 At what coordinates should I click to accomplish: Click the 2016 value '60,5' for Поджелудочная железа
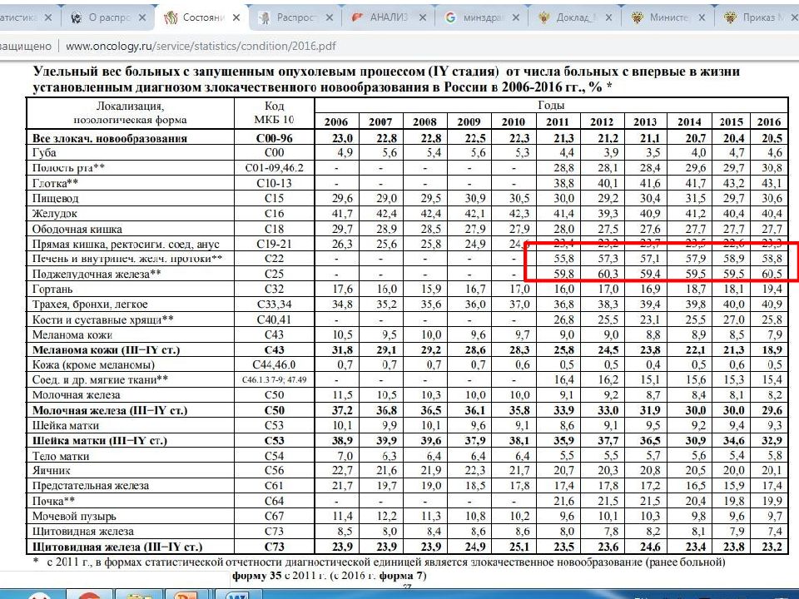click(x=772, y=274)
